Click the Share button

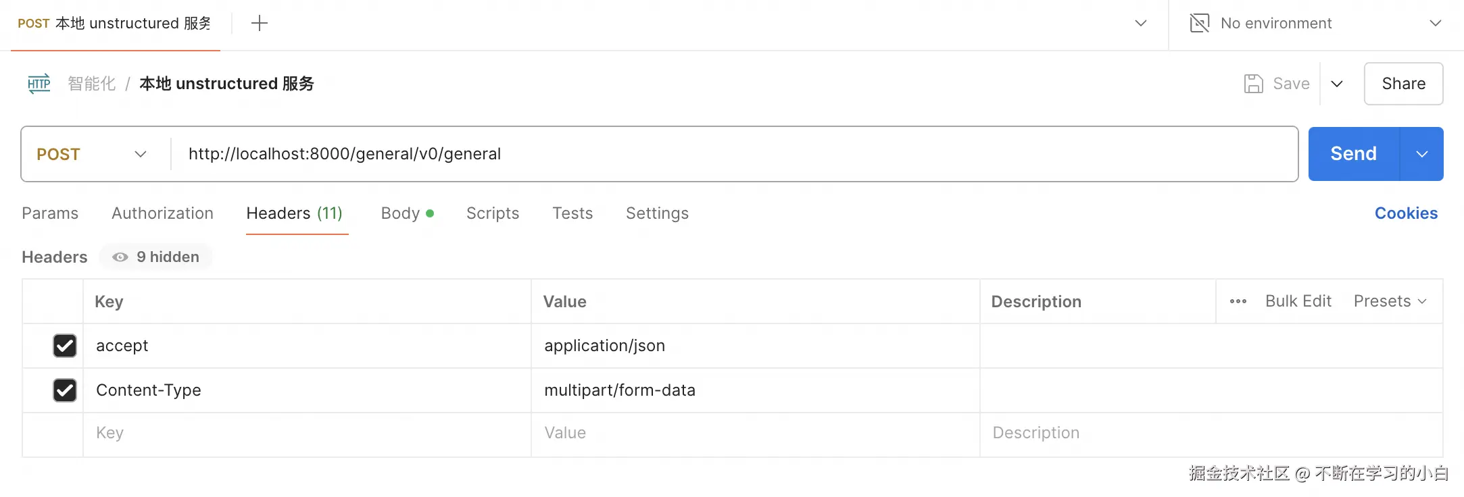tap(1403, 84)
